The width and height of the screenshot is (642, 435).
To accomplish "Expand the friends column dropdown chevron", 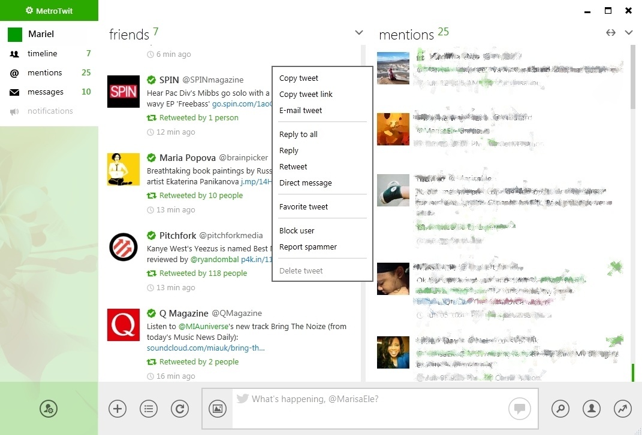I will tap(358, 32).
